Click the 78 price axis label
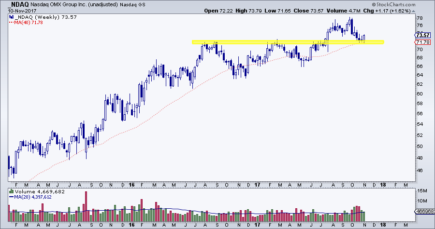 click(x=420, y=18)
